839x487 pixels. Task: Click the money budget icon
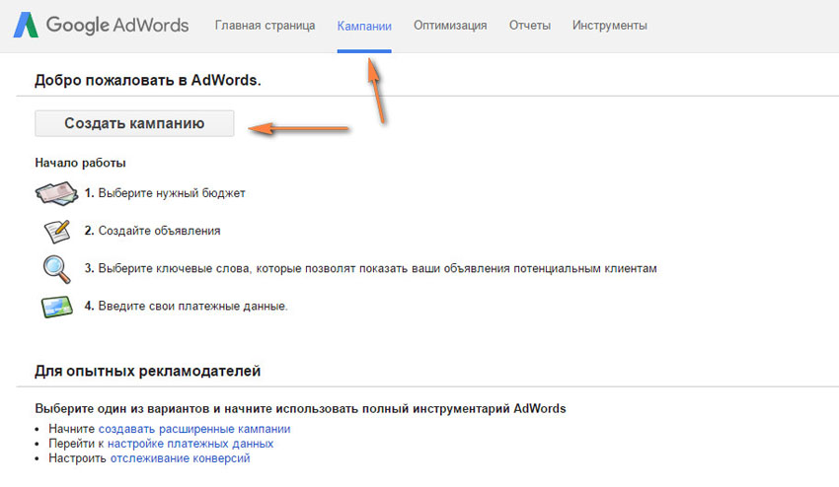56,193
